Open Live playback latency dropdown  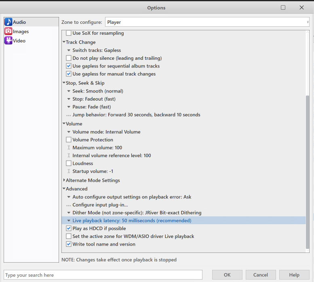coord(69,221)
